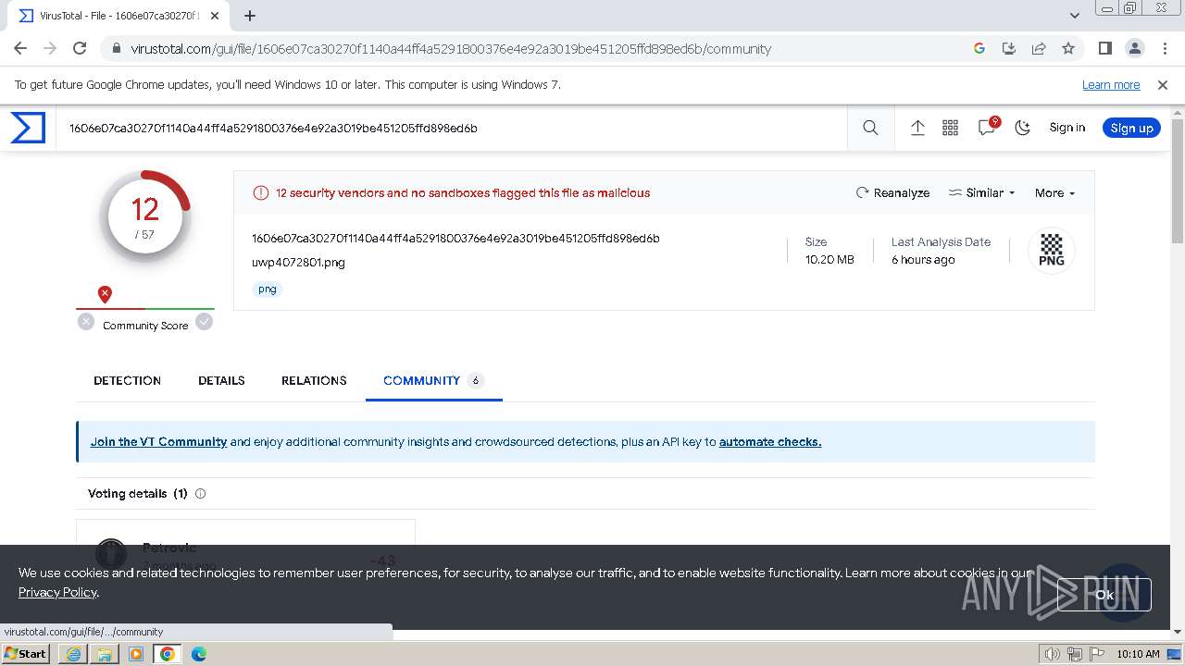1185x666 pixels.
Task: Click the taskbar clock showing 10:10 AM
Action: coord(1138,654)
